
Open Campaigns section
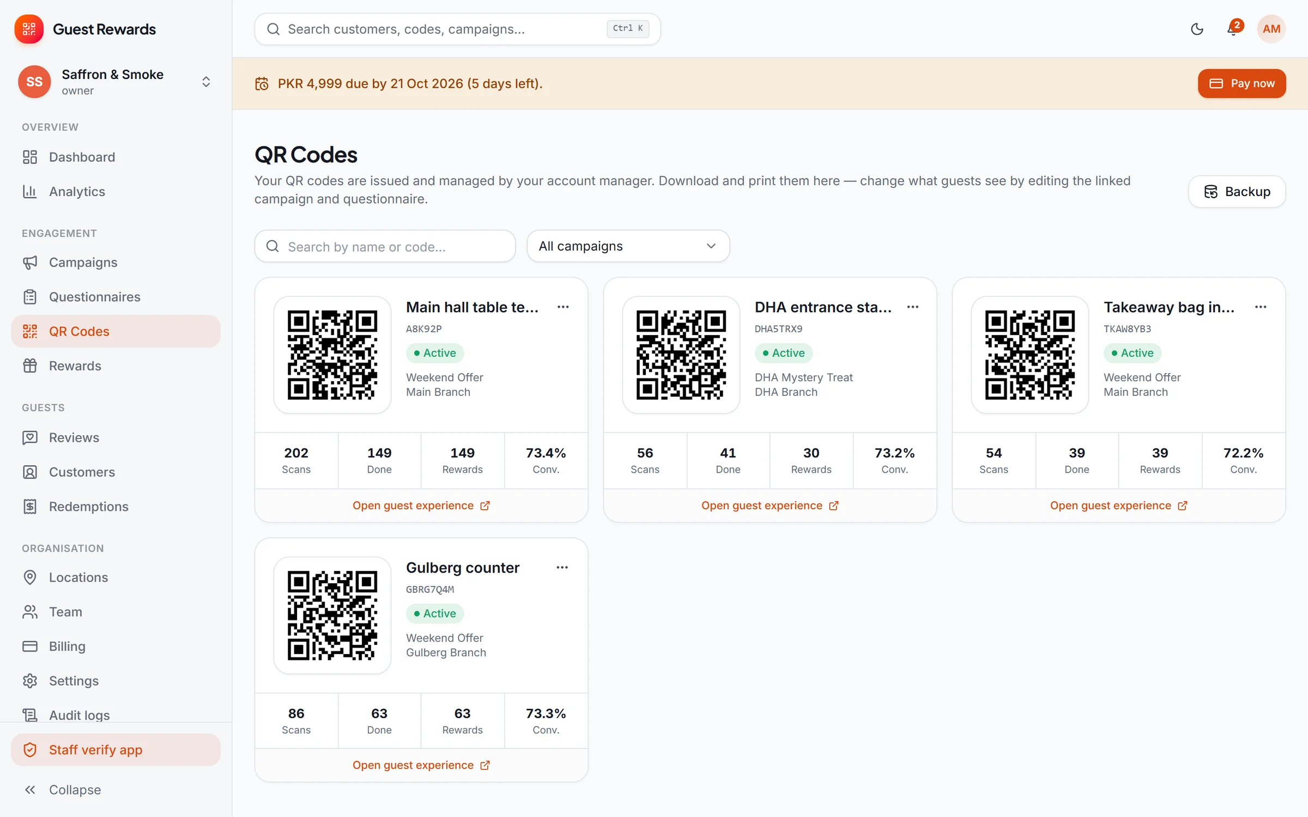tap(116, 263)
